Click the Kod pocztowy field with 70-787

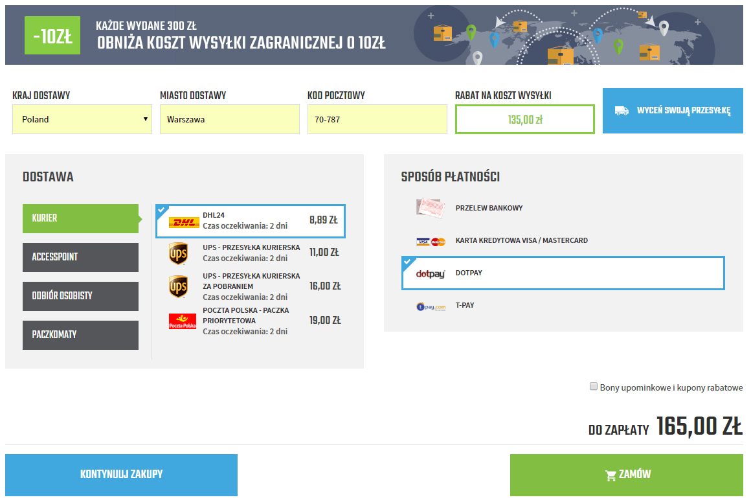pyautogui.click(x=377, y=119)
